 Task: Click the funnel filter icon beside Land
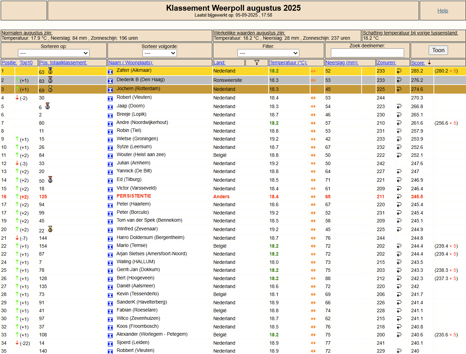(257, 63)
